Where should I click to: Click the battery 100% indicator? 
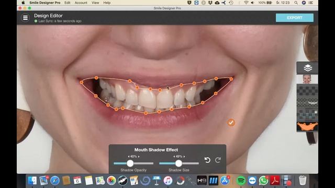pyautogui.click(x=265, y=3)
